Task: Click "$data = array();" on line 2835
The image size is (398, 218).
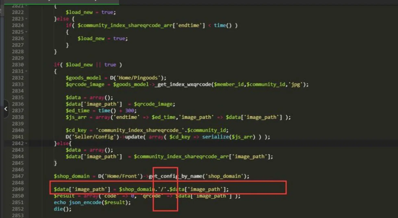Action: click(89, 98)
